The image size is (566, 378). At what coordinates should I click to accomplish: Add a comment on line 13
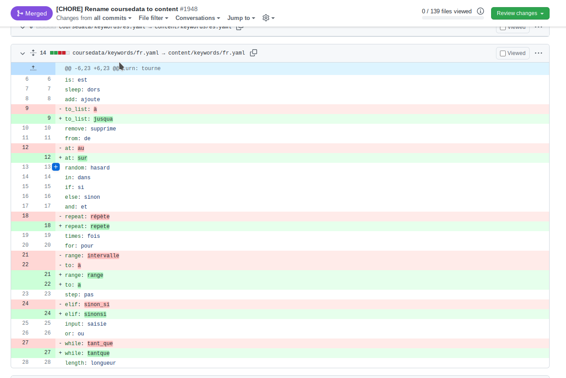[56, 167]
